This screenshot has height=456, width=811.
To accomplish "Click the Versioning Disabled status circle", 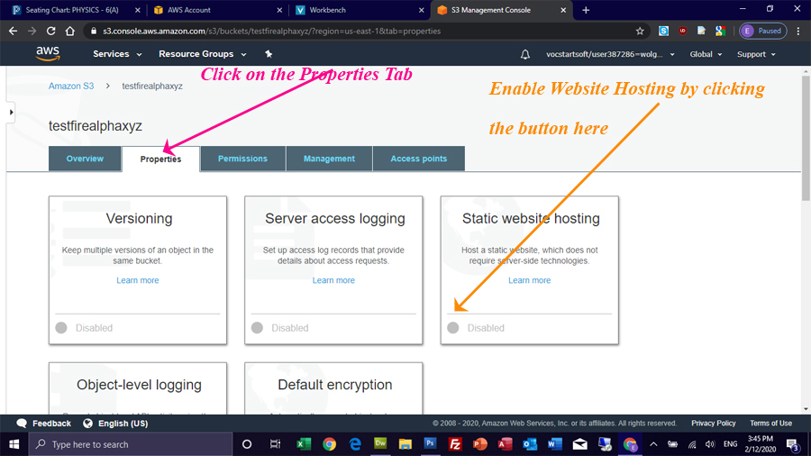I will (x=61, y=328).
